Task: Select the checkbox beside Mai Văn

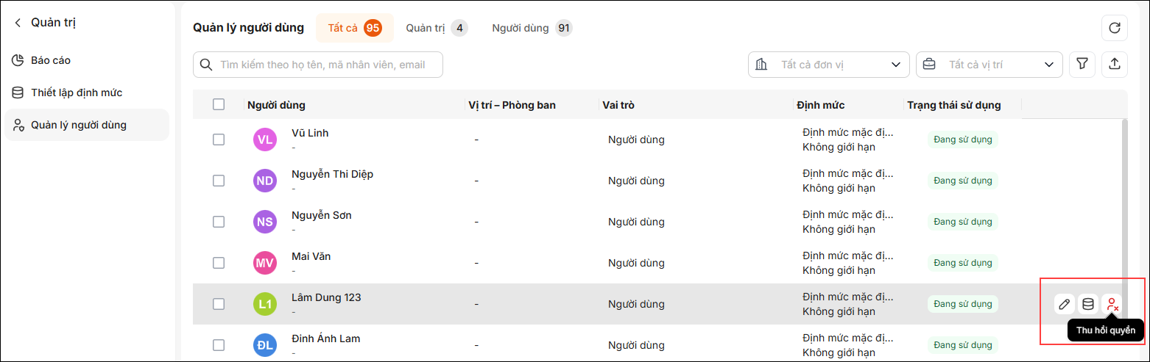Action: [219, 263]
